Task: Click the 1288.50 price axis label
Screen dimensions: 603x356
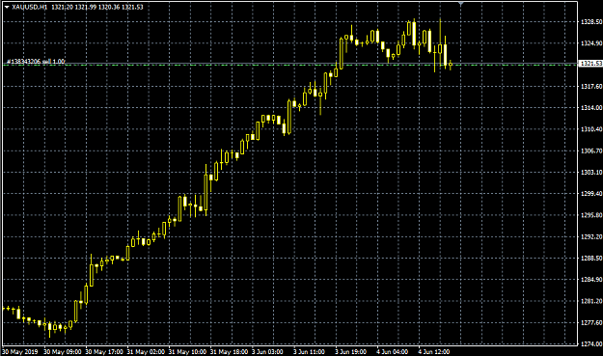Action: point(591,259)
